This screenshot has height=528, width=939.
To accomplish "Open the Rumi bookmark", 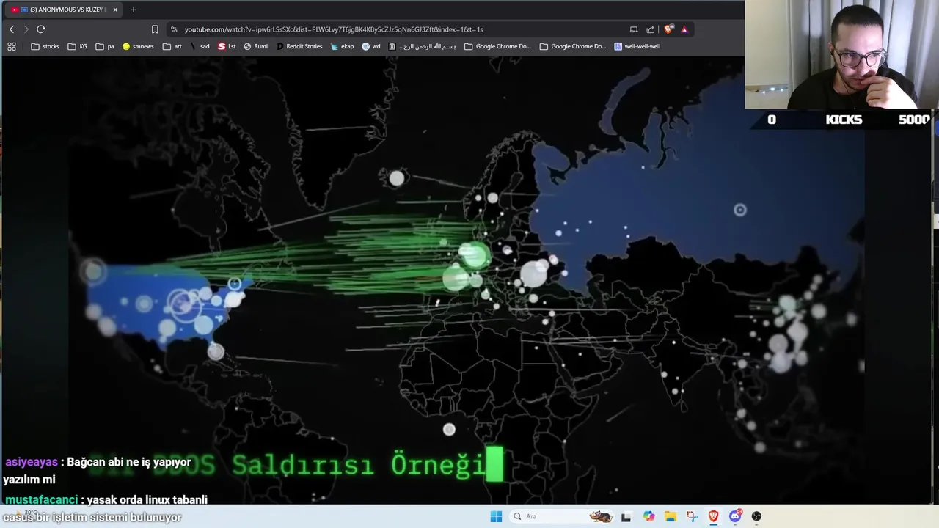I will [x=255, y=46].
